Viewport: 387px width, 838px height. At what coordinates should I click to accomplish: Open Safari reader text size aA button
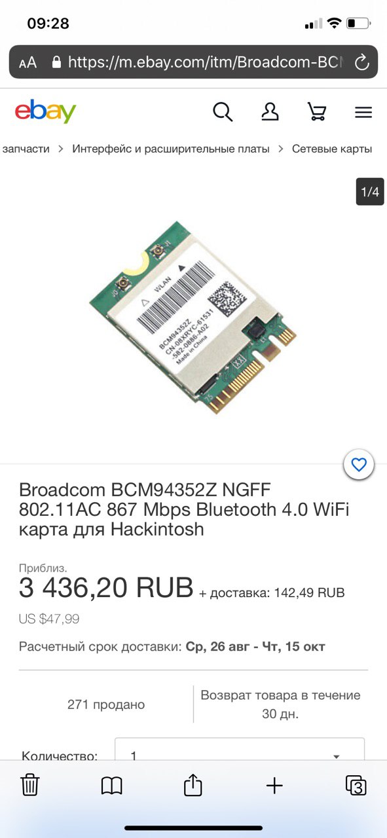pos(28,63)
